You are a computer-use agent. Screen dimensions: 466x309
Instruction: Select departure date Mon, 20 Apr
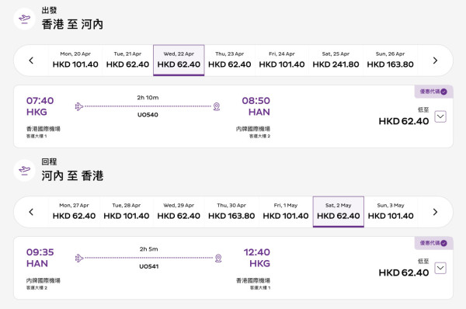[x=75, y=61]
